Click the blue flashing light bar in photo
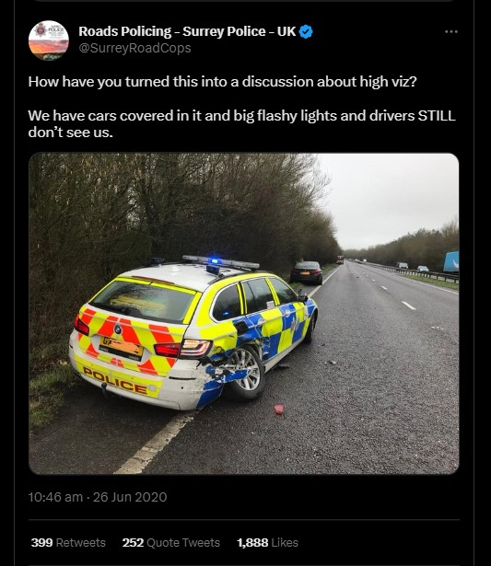491x566 pixels. click(220, 262)
